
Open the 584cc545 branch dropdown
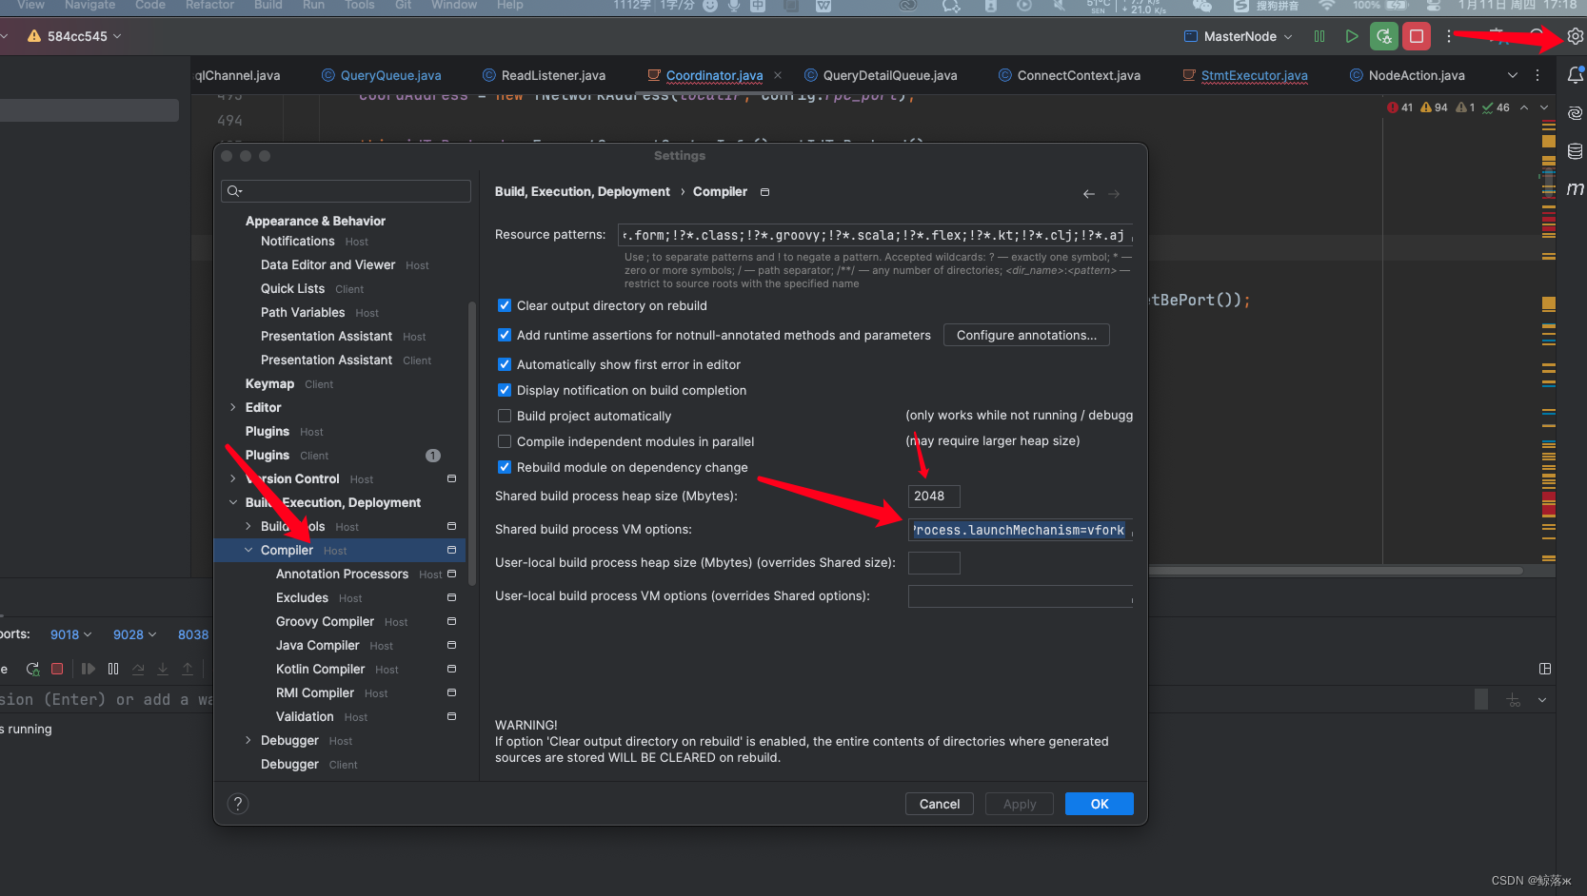pos(75,36)
